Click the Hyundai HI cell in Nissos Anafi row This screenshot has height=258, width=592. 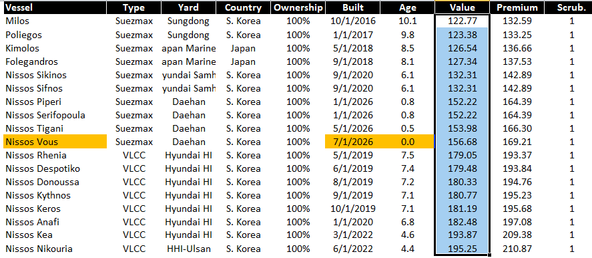(x=188, y=222)
